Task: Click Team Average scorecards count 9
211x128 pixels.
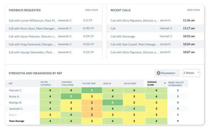Action: (x=178, y=121)
